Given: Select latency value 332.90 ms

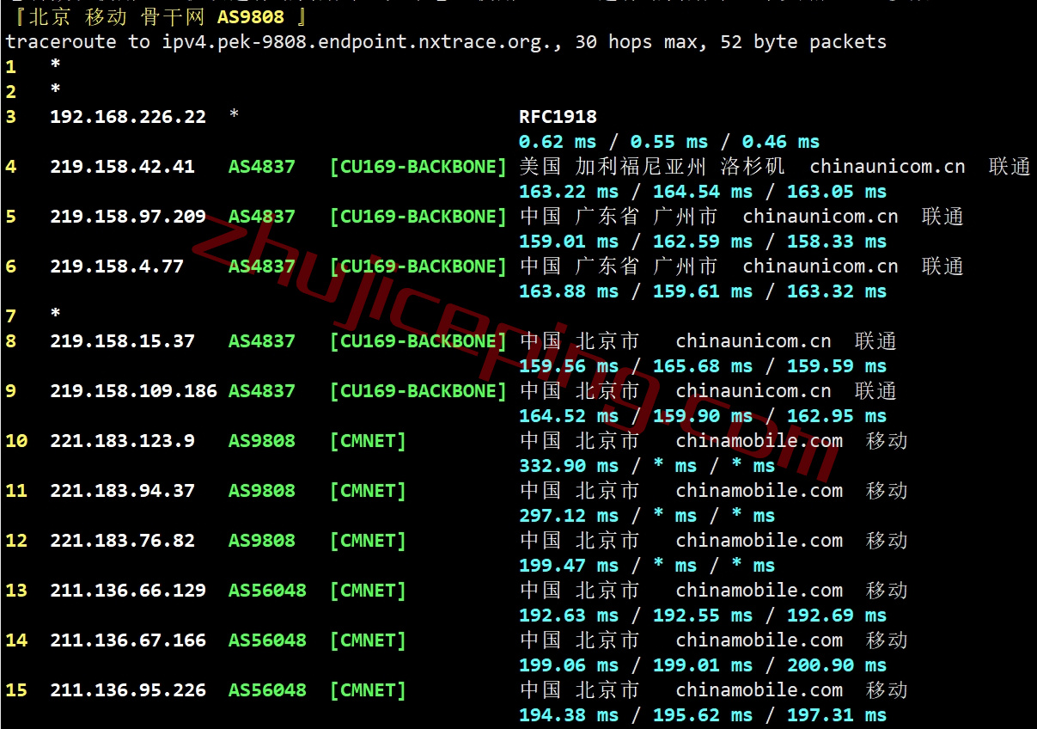Looking at the screenshot, I should click(x=569, y=466).
